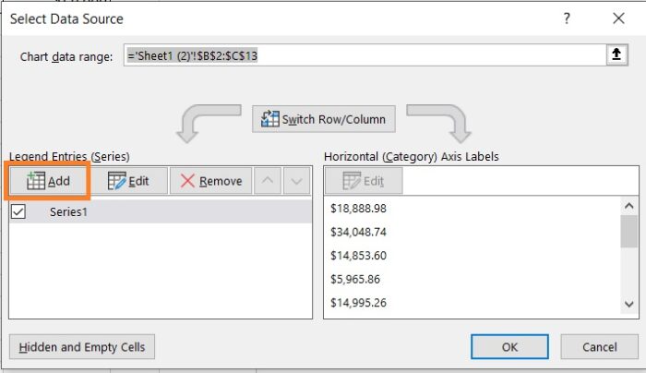The width and height of the screenshot is (646, 373).
Task: Click inside the Chart data range field
Action: tap(360, 56)
